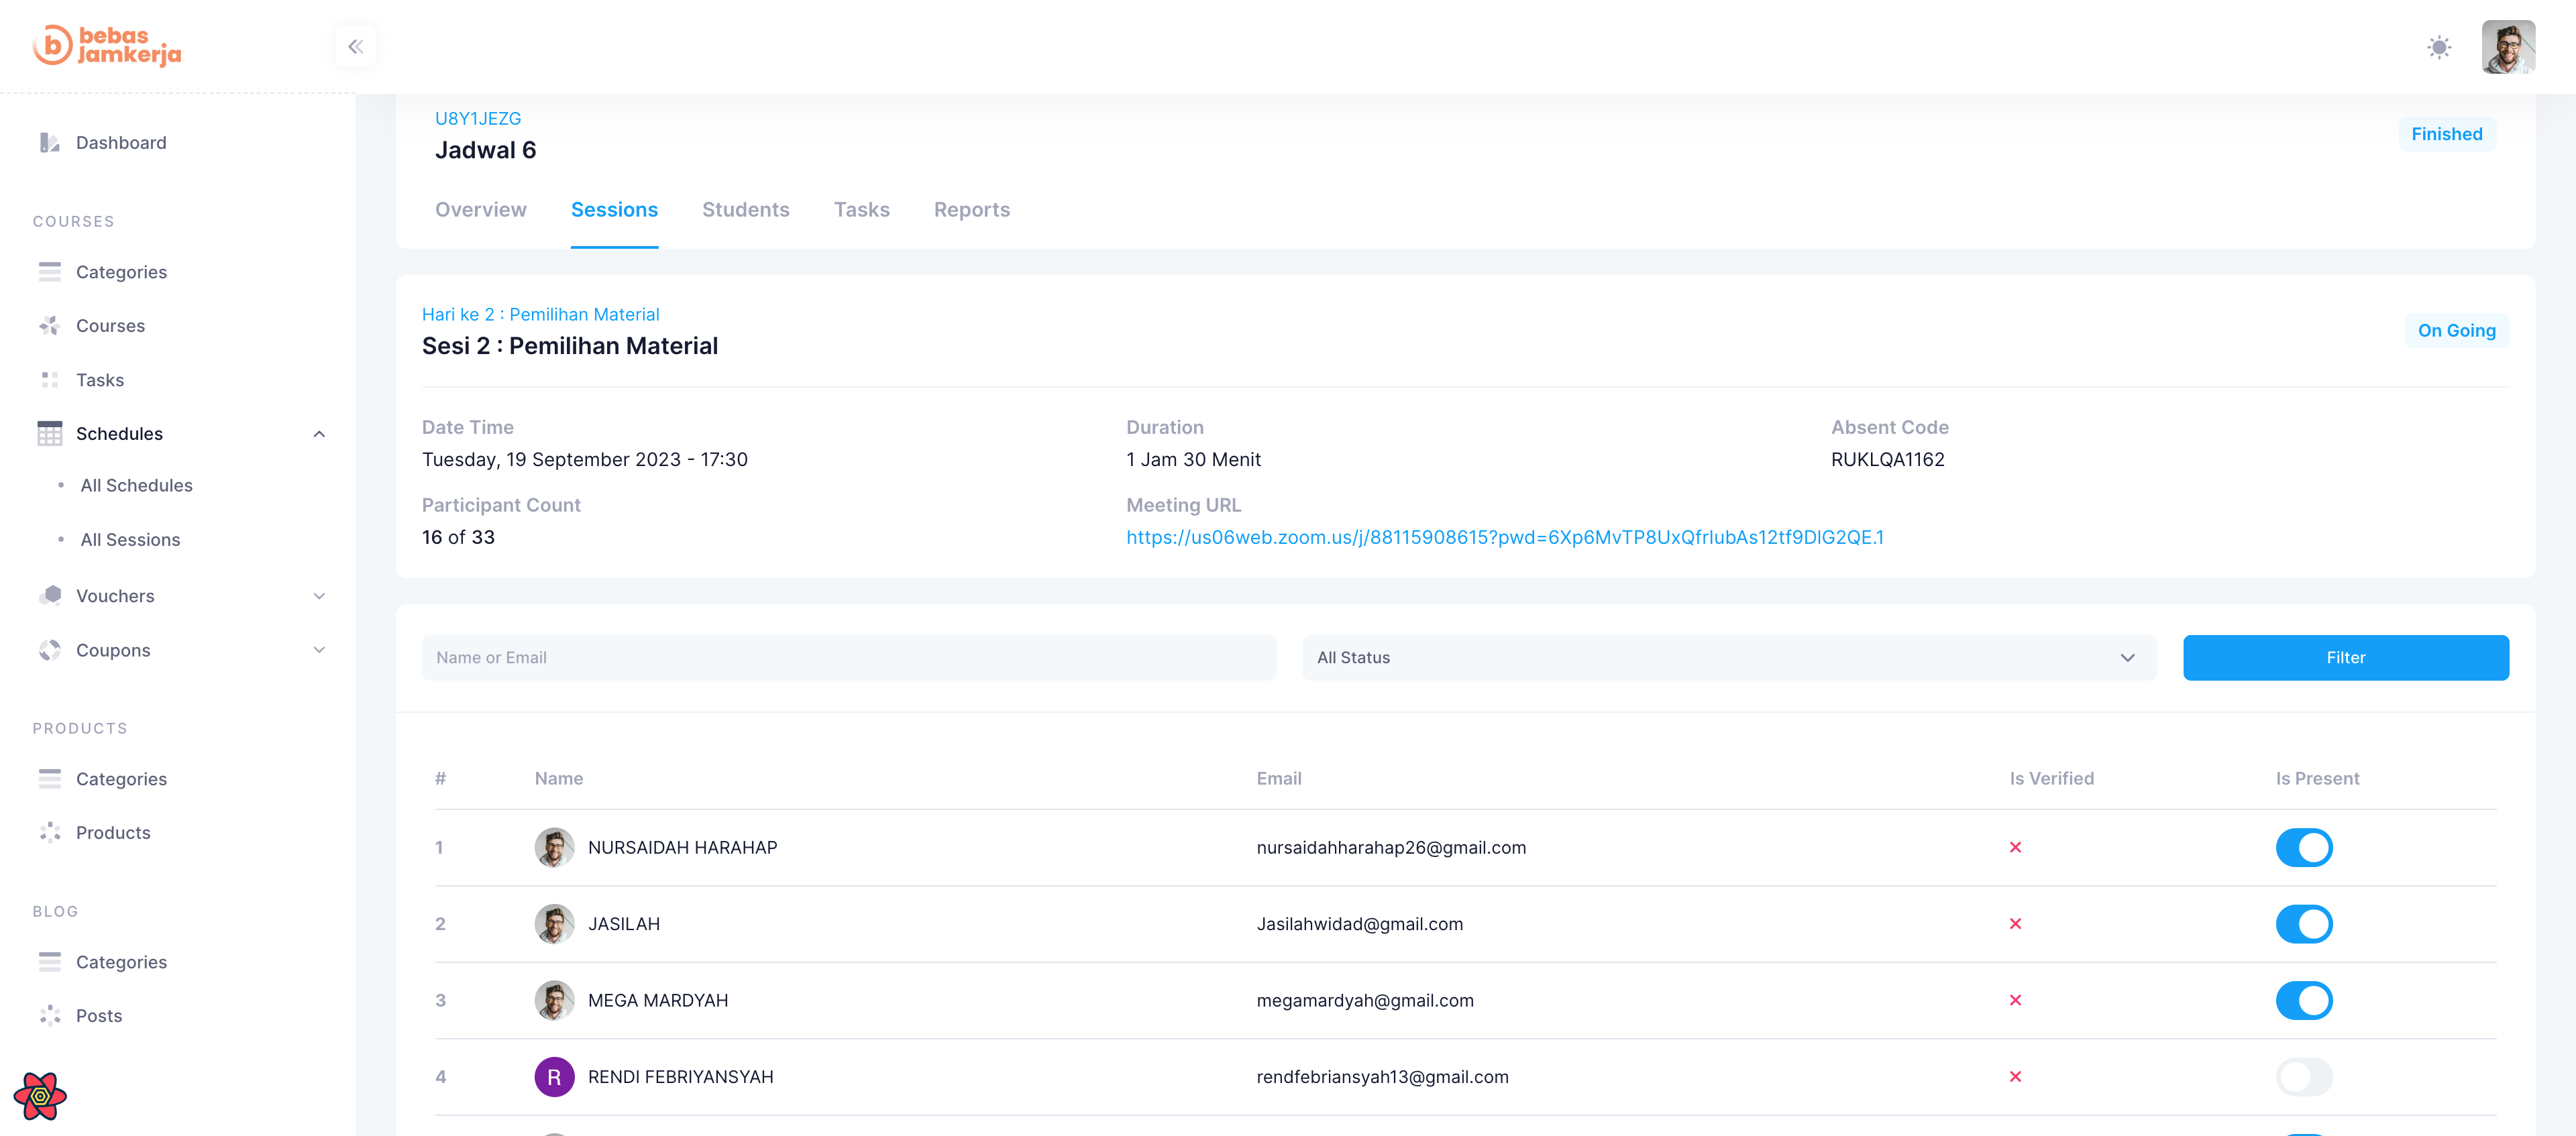Click the Courses sidebar icon

pos(49,326)
